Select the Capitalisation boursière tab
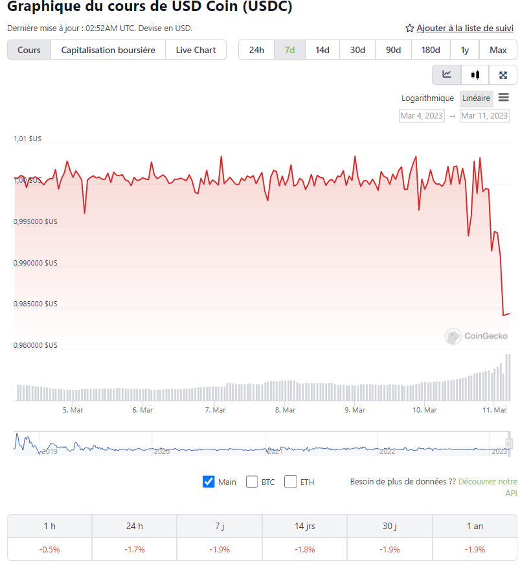This screenshot has width=531, height=566. point(108,50)
